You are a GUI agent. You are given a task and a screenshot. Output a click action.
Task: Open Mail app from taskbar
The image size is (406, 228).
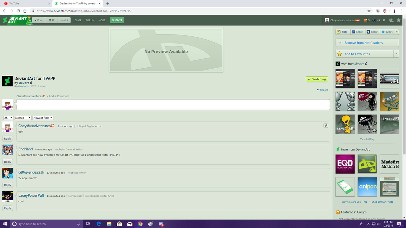(130, 224)
